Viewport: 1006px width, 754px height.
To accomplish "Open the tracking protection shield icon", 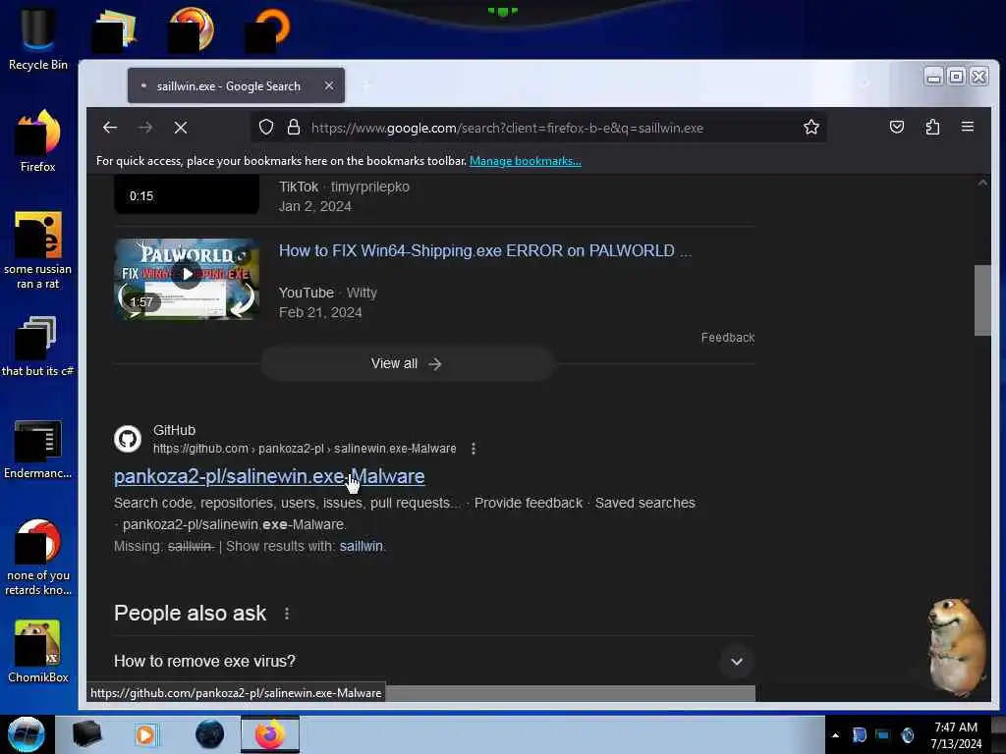I will point(266,128).
